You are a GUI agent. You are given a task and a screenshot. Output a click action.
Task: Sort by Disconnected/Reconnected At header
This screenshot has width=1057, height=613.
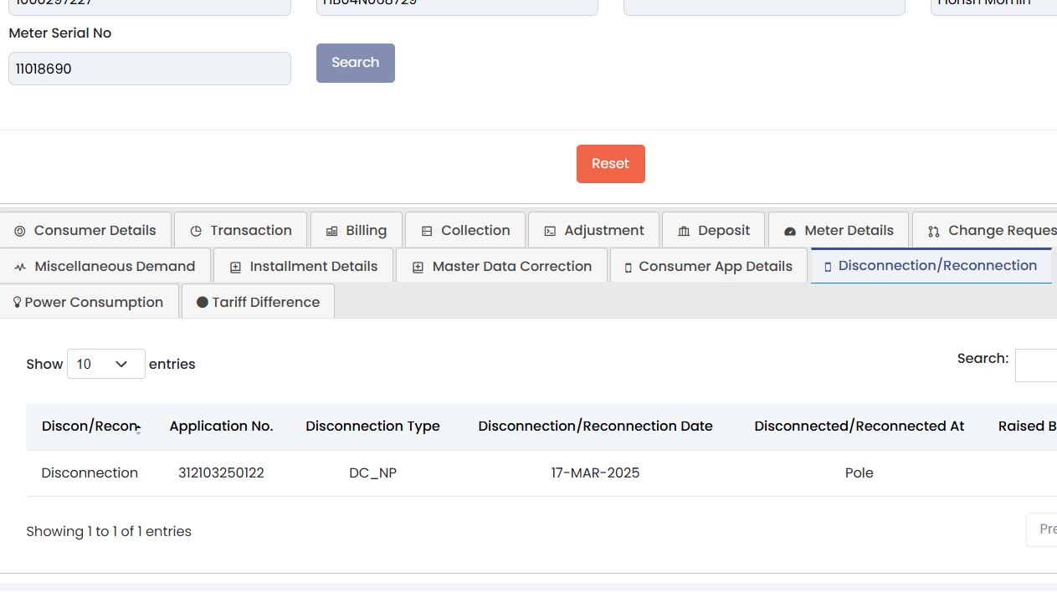(x=859, y=427)
